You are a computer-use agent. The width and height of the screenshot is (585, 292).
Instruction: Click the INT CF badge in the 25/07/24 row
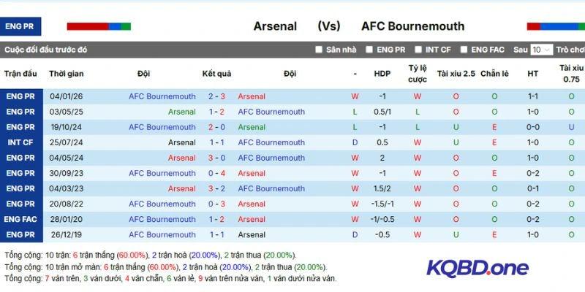coord(20,142)
